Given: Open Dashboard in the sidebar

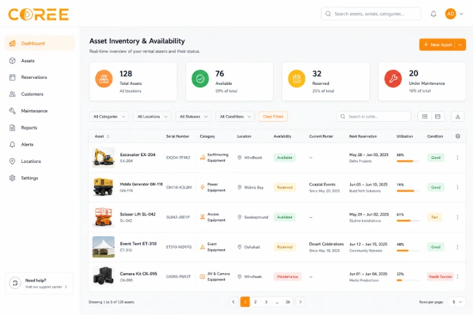Looking at the screenshot, I should (x=40, y=43).
